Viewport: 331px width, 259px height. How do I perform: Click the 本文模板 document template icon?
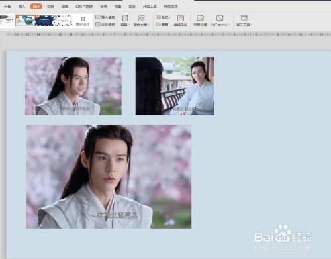pos(98,25)
